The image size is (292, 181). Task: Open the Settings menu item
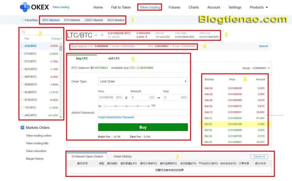(235, 7)
